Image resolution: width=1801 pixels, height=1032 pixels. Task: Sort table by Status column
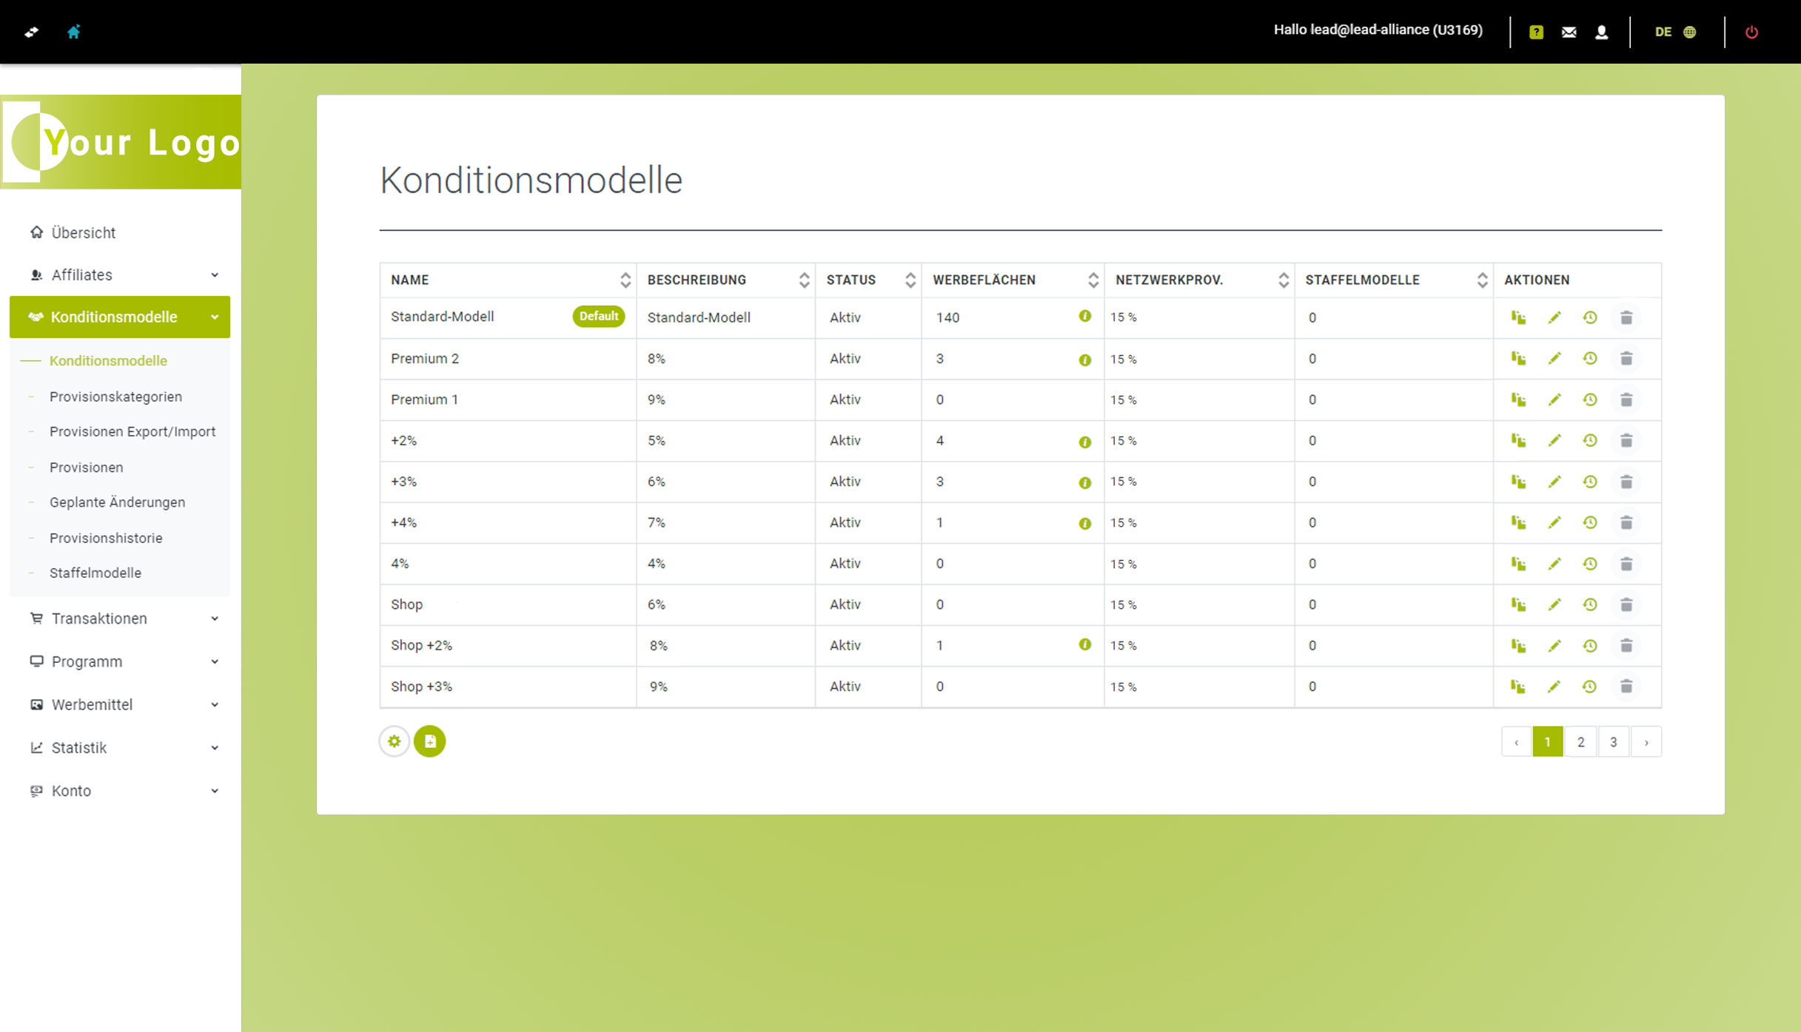pos(910,280)
